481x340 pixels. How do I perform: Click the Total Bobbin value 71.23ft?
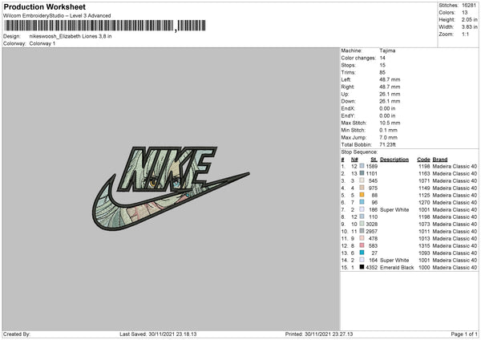[x=388, y=144]
